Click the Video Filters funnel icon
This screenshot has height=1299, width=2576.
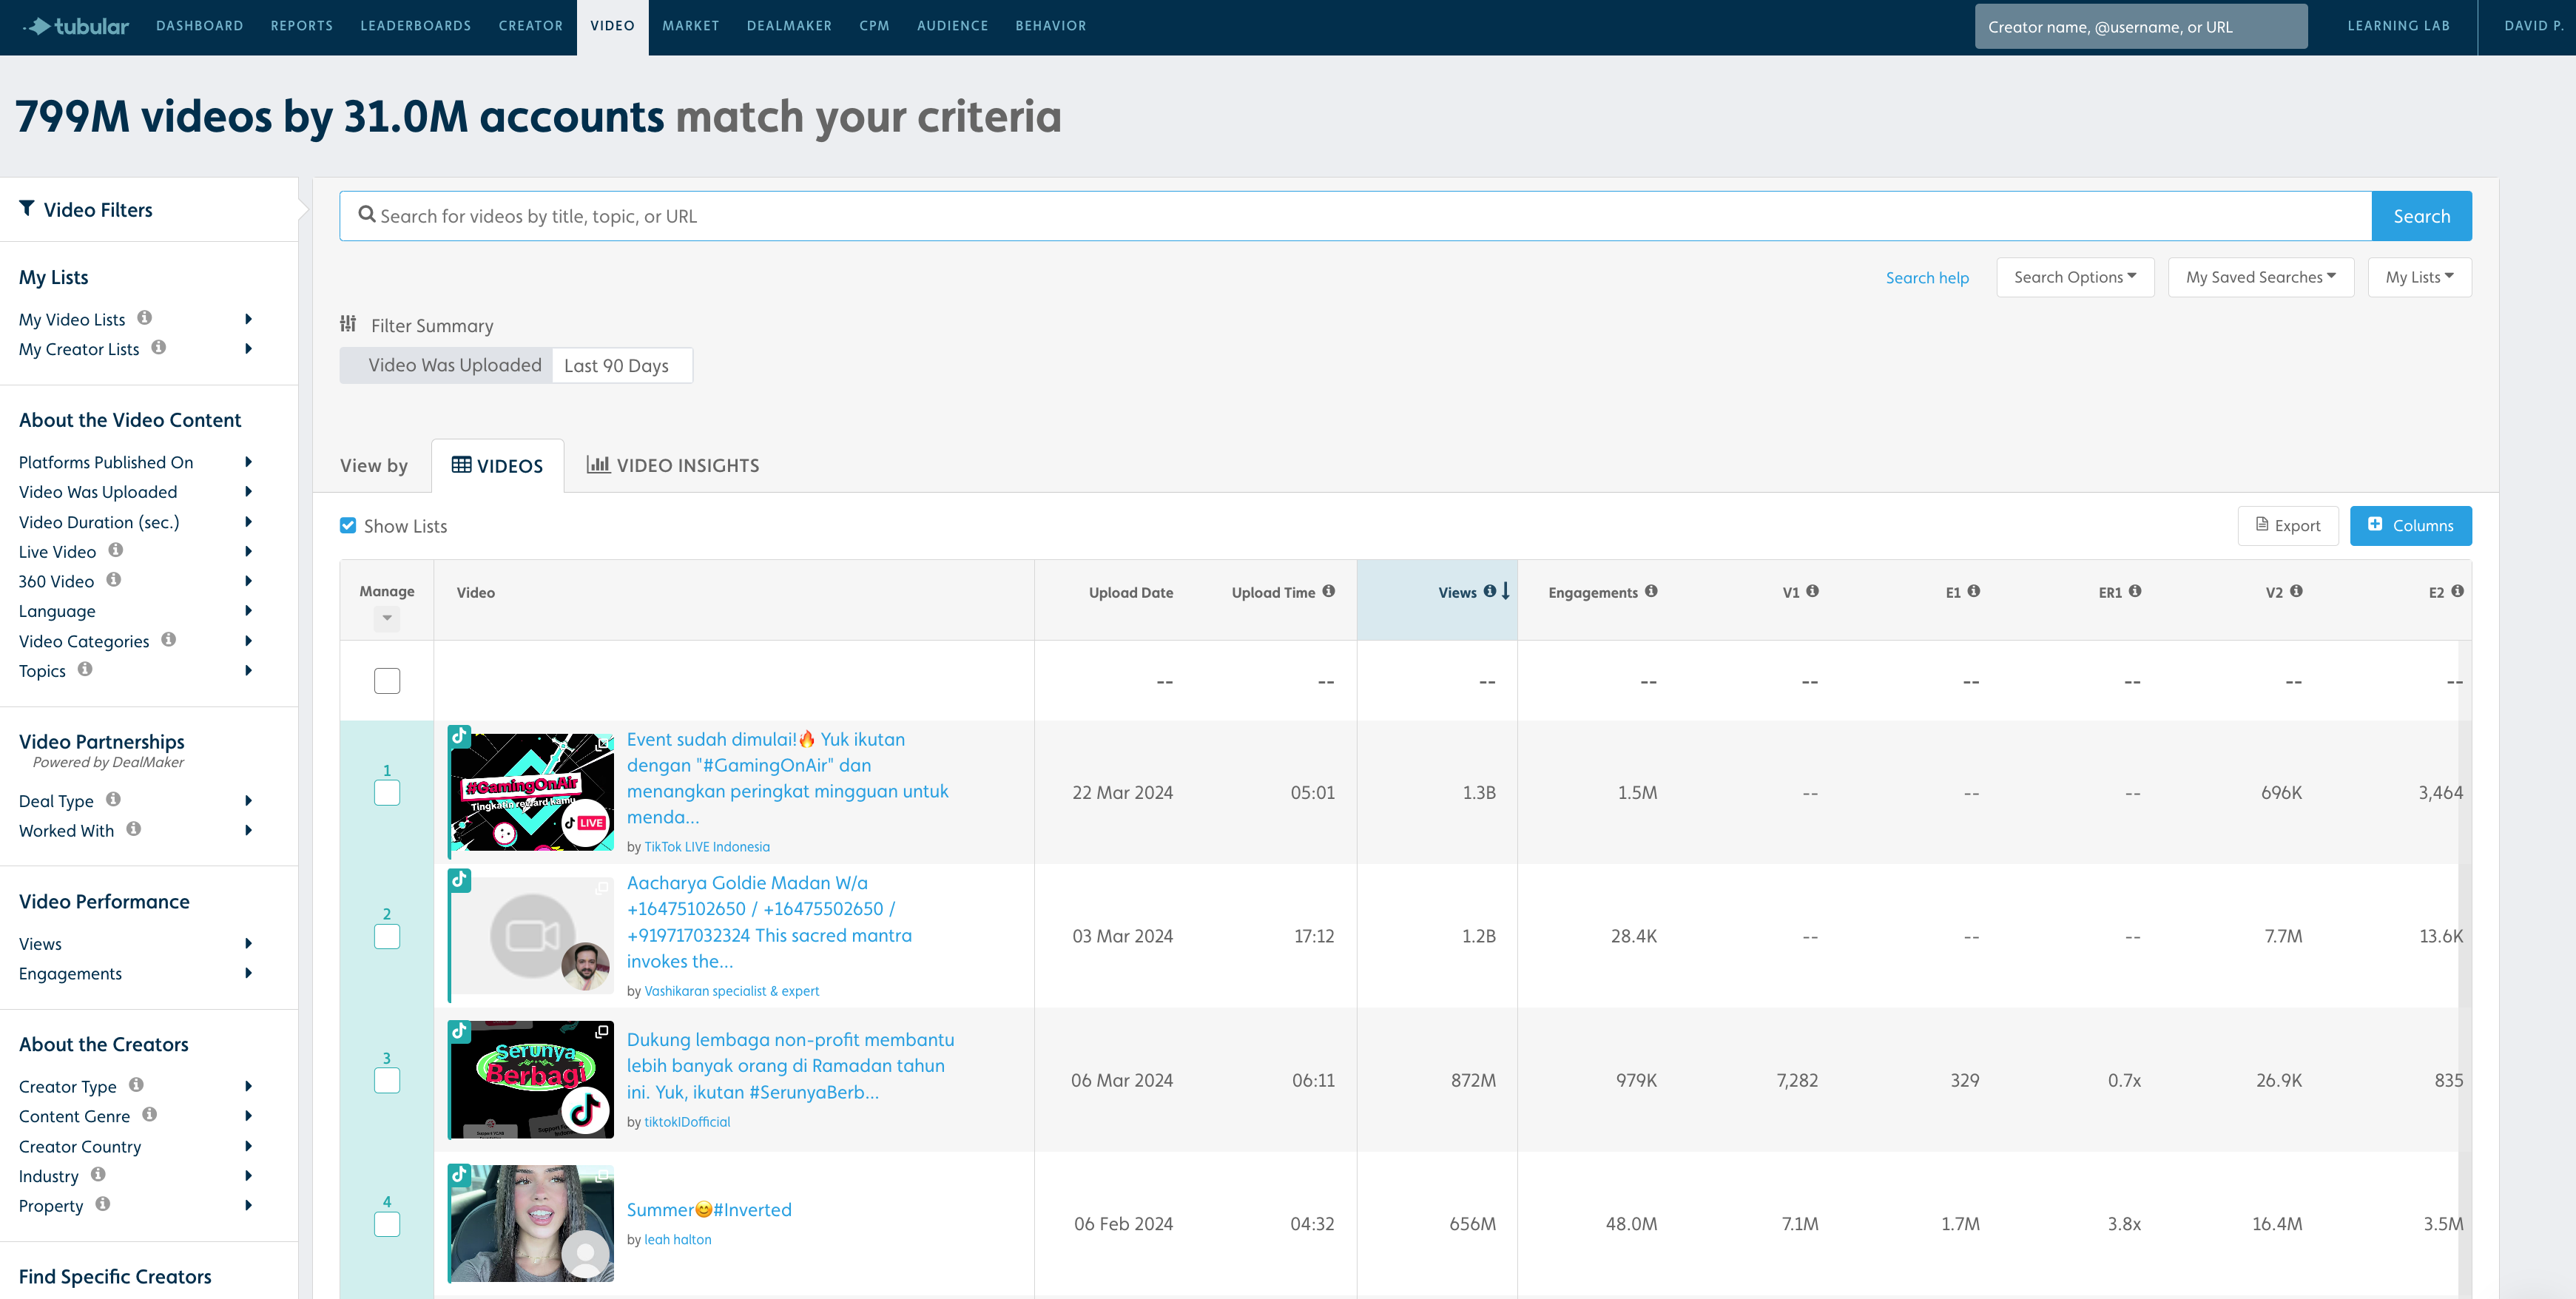point(27,208)
